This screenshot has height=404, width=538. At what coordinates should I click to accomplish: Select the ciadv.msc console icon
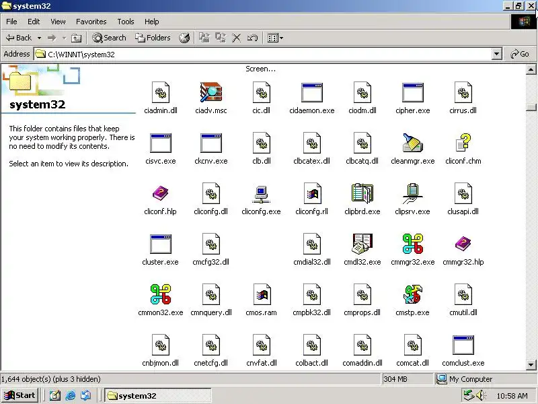211,92
